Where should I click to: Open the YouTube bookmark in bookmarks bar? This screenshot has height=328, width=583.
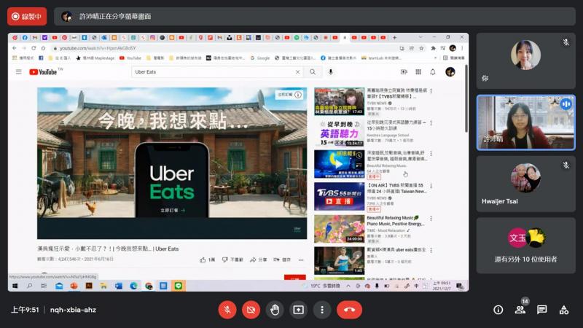click(x=130, y=58)
